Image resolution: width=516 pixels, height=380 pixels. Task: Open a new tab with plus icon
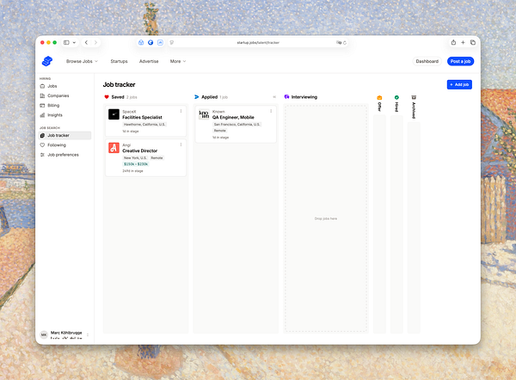[463, 42]
